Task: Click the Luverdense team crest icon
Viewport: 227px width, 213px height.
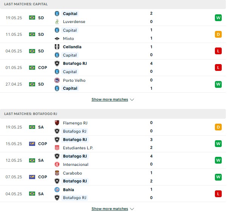Action: pyautogui.click(x=57, y=21)
